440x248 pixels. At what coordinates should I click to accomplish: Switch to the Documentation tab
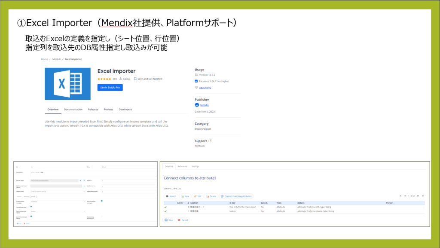[x=73, y=110]
